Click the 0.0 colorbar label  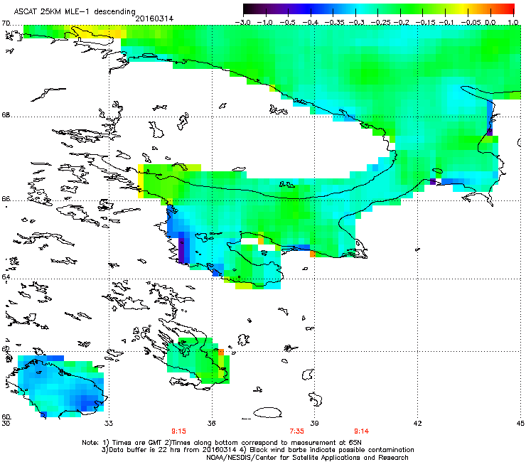(490, 23)
